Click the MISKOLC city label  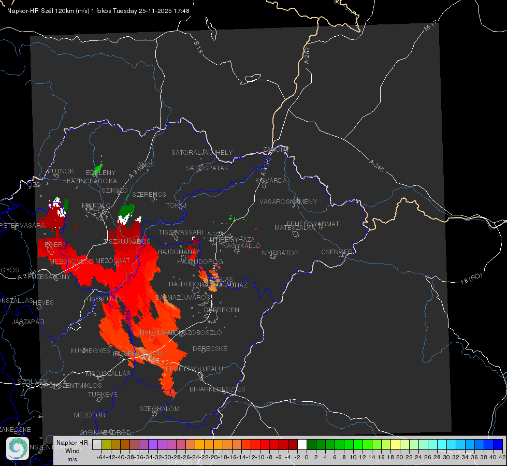click(x=96, y=206)
